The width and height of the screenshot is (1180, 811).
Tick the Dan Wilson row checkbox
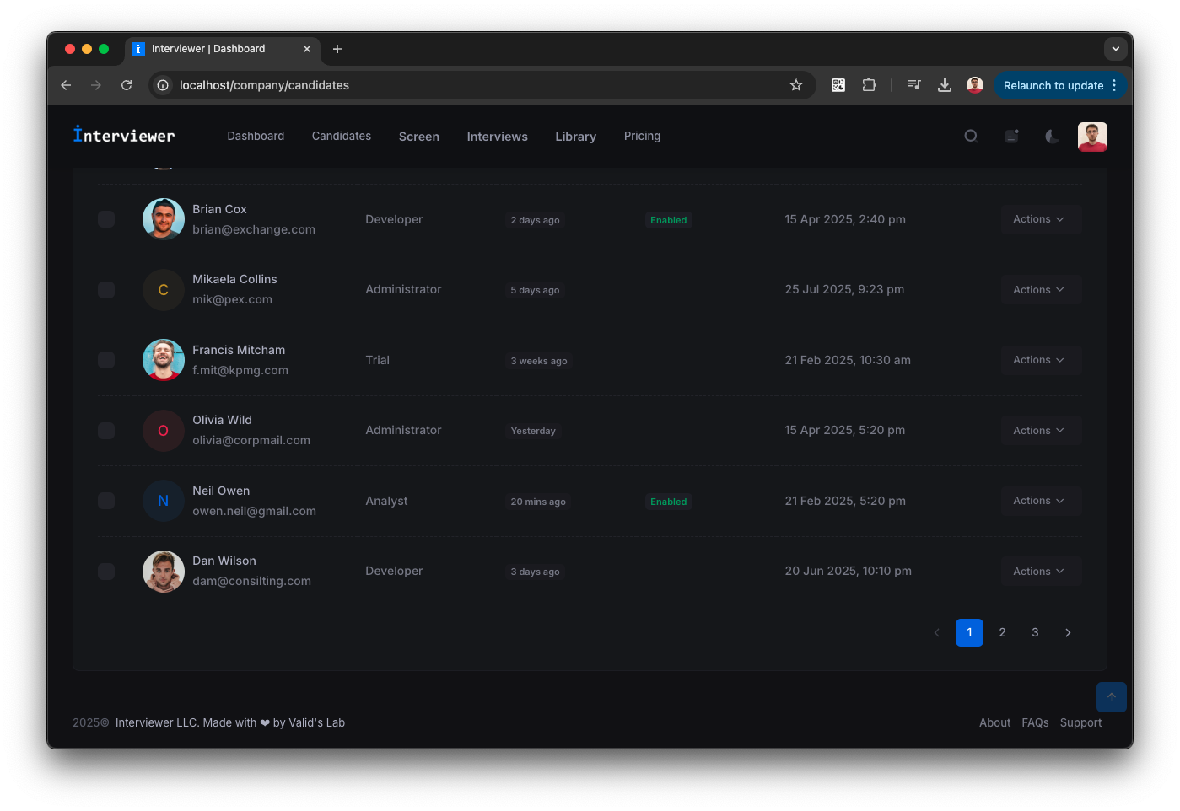(106, 572)
